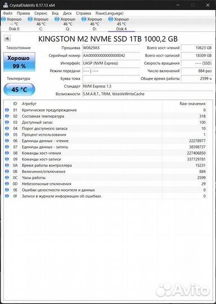This screenshot has height=304, width=216.
Task: Open the Справка menu
Action: (83, 14)
